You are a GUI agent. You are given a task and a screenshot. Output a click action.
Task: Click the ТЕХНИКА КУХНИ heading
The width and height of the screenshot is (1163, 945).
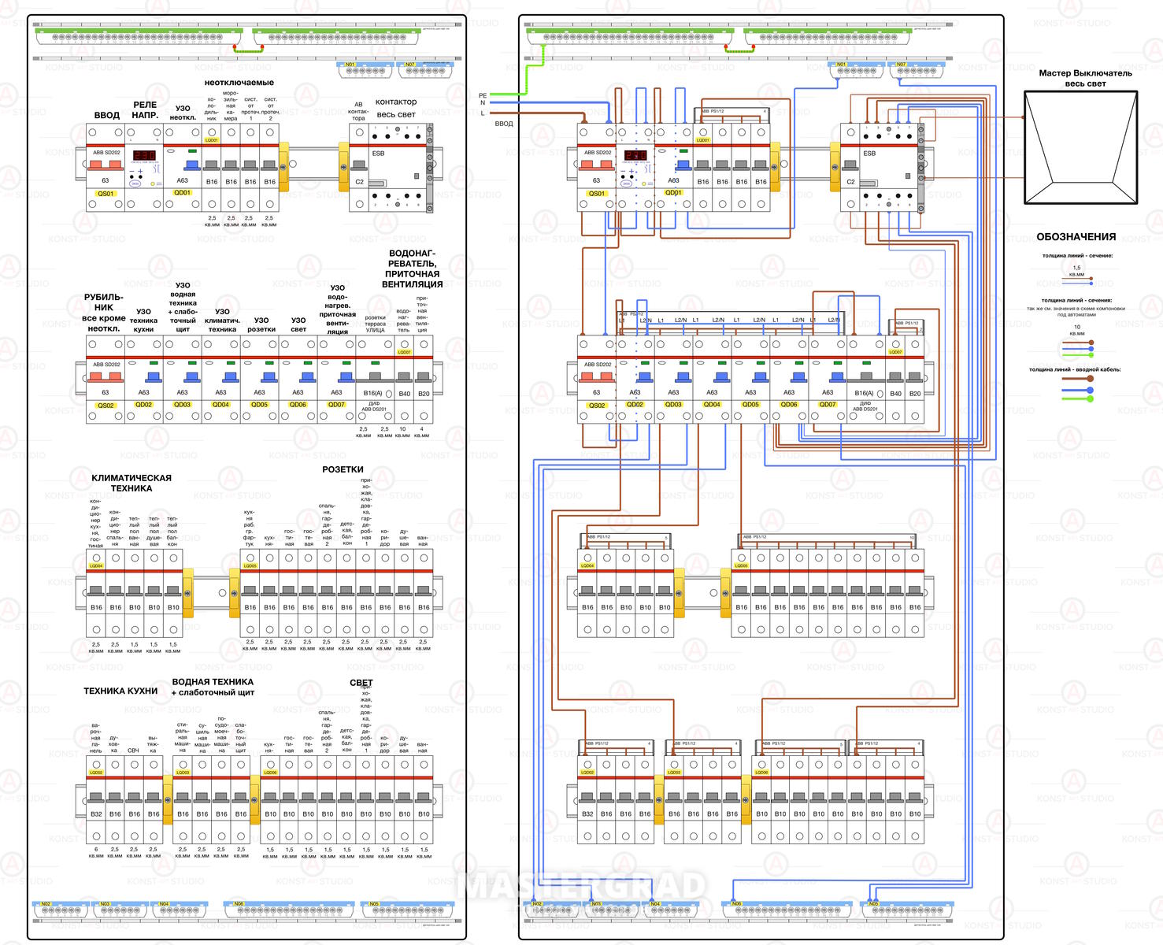tap(120, 691)
